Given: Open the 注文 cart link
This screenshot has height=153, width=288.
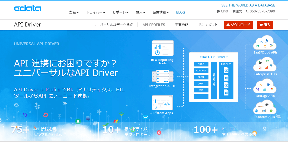Looking at the screenshot, I should [237, 11].
